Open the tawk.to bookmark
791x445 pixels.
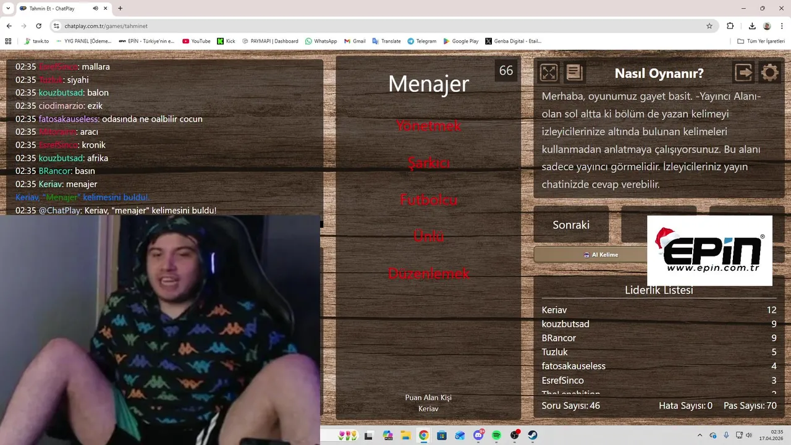pyautogui.click(x=36, y=41)
